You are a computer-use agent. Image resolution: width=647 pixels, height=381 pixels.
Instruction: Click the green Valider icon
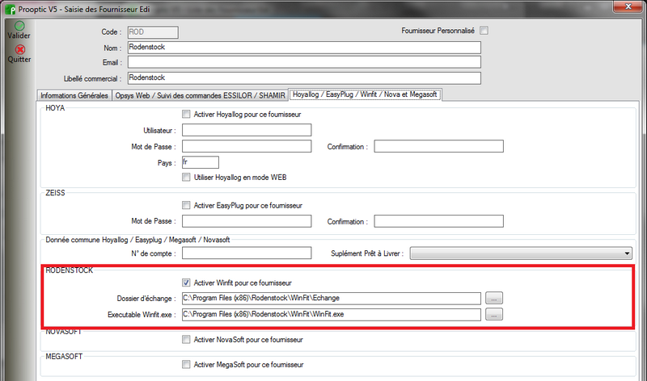coord(19,26)
